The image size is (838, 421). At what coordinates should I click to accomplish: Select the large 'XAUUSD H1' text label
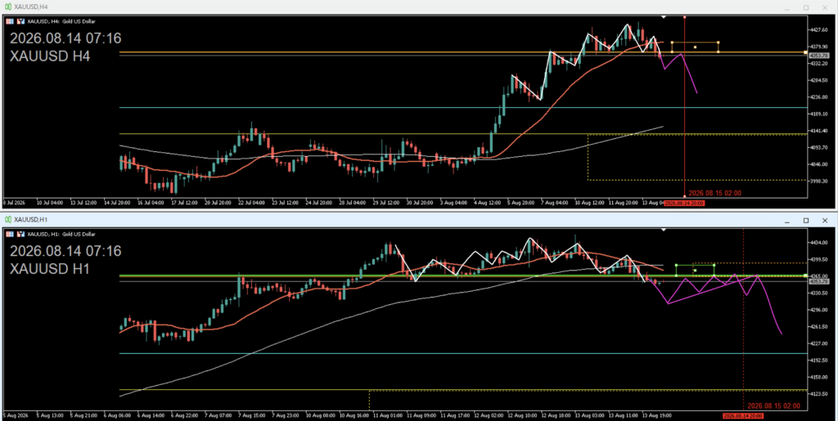coord(50,269)
